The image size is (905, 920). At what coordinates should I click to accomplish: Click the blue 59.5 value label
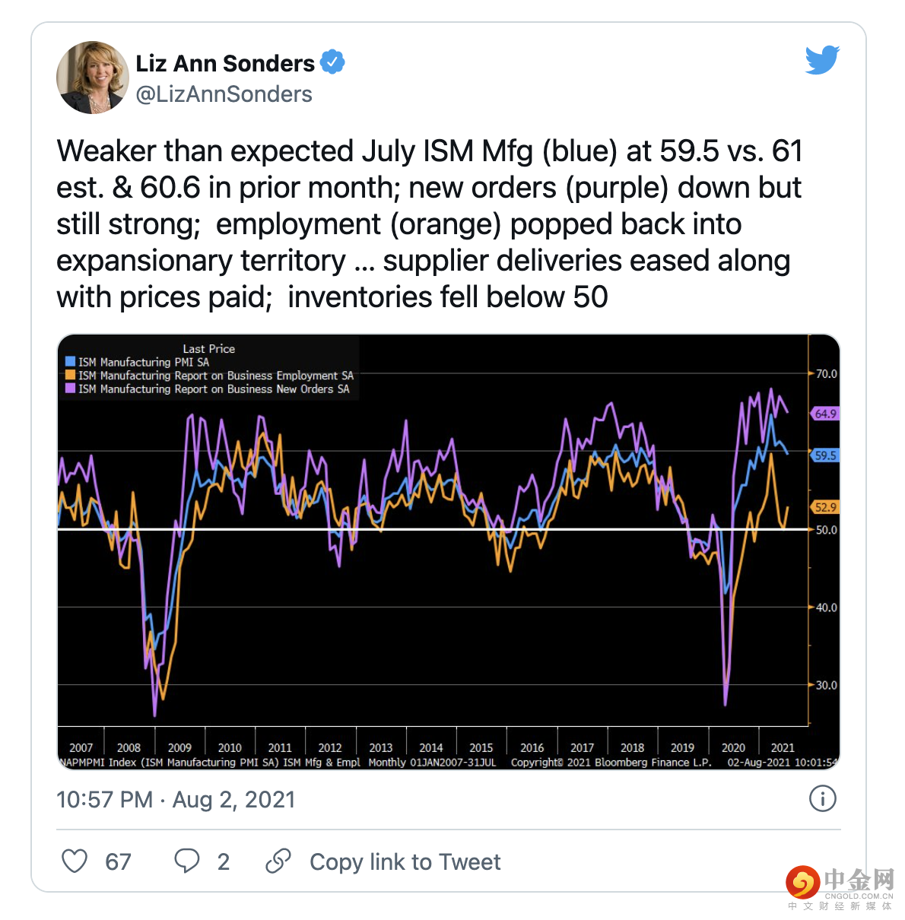click(825, 455)
